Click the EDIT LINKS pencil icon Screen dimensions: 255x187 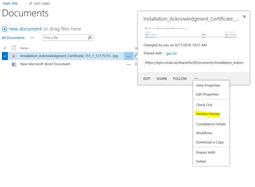(x=31, y=3)
